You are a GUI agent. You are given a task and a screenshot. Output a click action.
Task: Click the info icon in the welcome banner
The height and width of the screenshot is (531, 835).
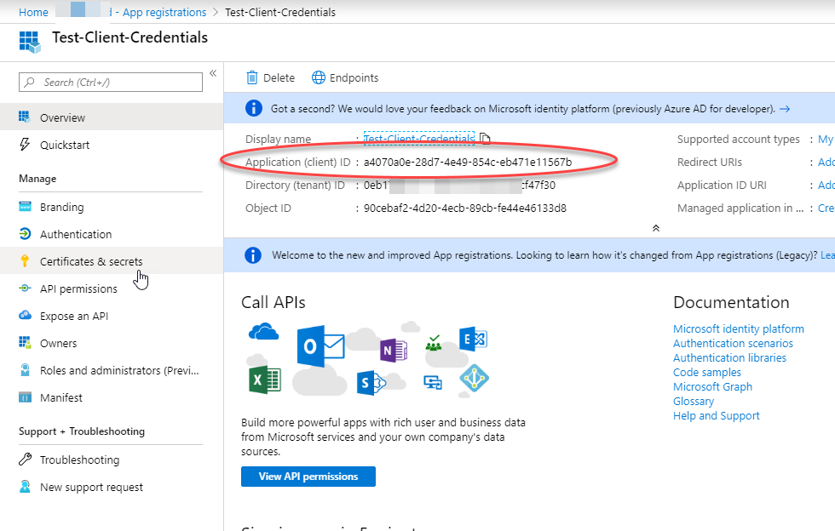253,254
